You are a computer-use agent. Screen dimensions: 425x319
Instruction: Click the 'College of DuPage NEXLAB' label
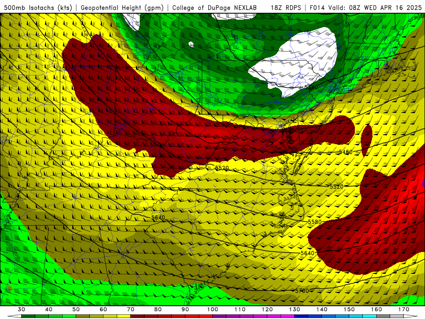[x=215, y=7]
